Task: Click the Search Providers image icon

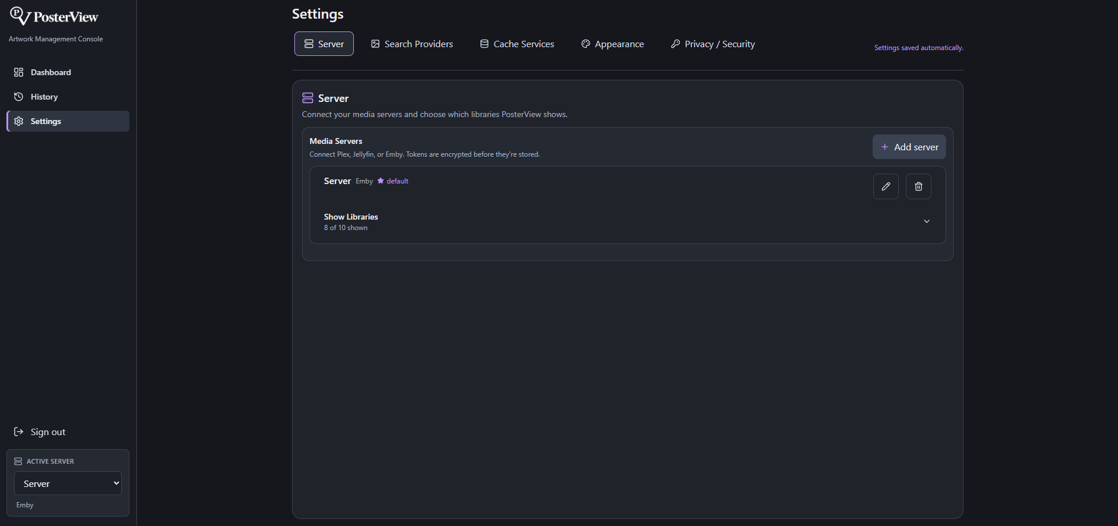Action: tap(375, 44)
